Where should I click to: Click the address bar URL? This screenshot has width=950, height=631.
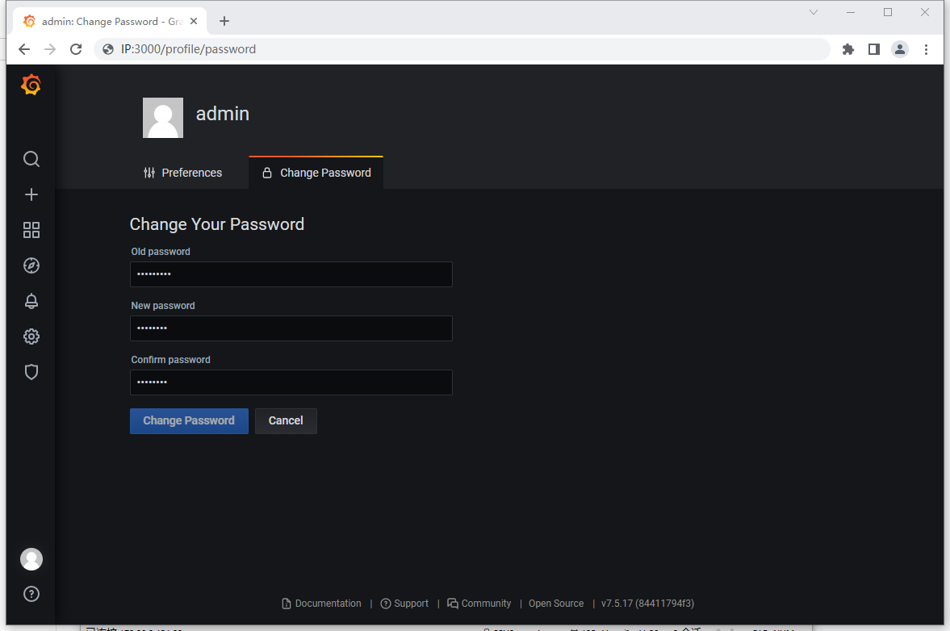coord(188,49)
